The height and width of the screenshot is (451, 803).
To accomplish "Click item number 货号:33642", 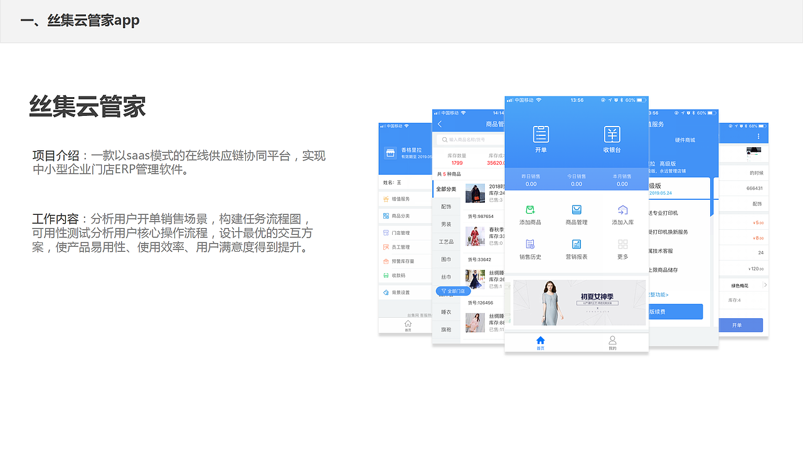I will [479, 259].
